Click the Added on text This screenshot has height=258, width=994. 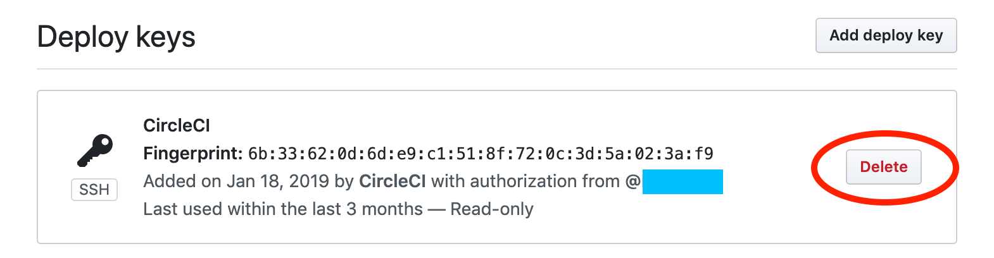tap(182, 181)
